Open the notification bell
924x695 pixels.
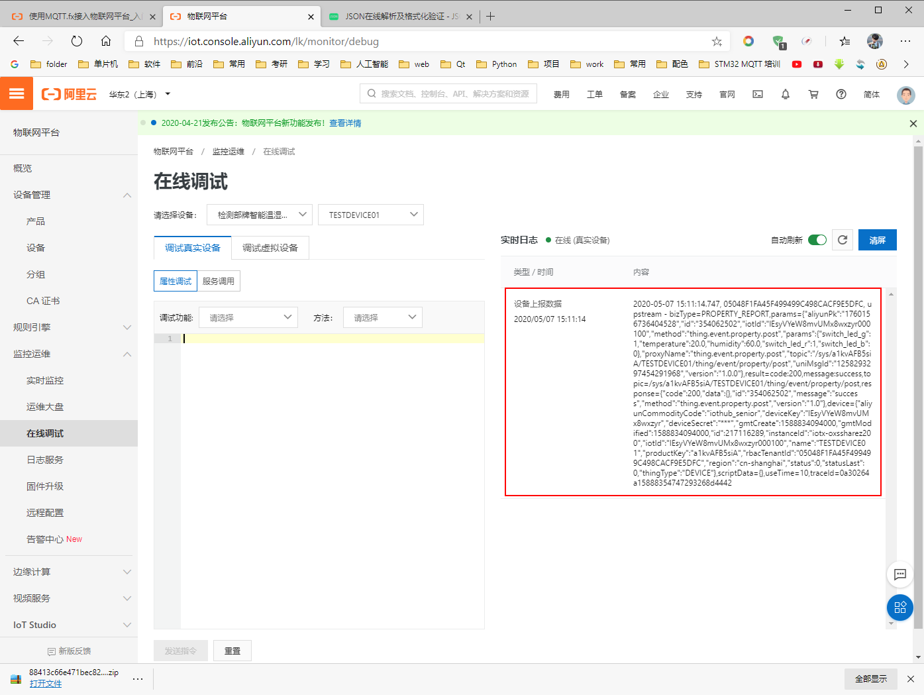[786, 94]
